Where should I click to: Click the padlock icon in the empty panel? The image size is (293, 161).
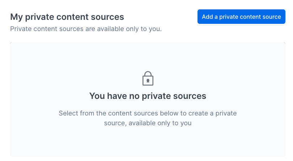pos(148,78)
